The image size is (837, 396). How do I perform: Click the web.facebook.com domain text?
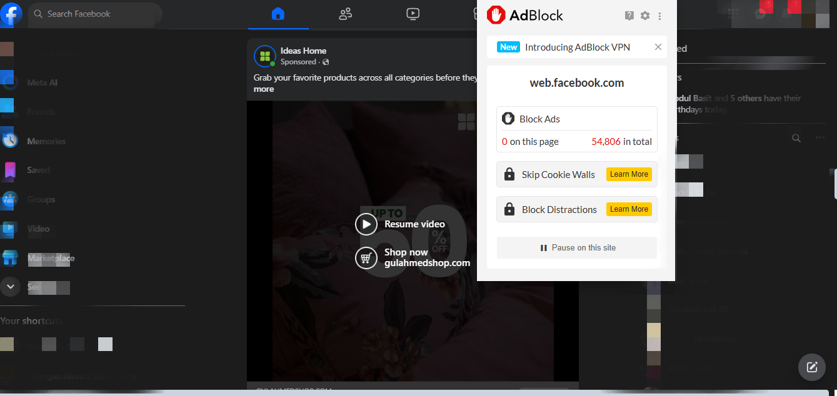click(577, 82)
